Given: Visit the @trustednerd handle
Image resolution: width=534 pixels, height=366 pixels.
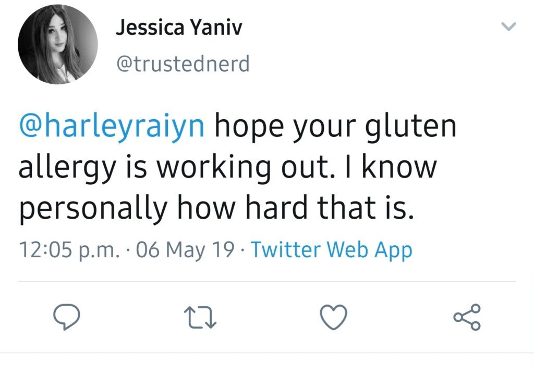Looking at the screenshot, I should click(x=183, y=64).
